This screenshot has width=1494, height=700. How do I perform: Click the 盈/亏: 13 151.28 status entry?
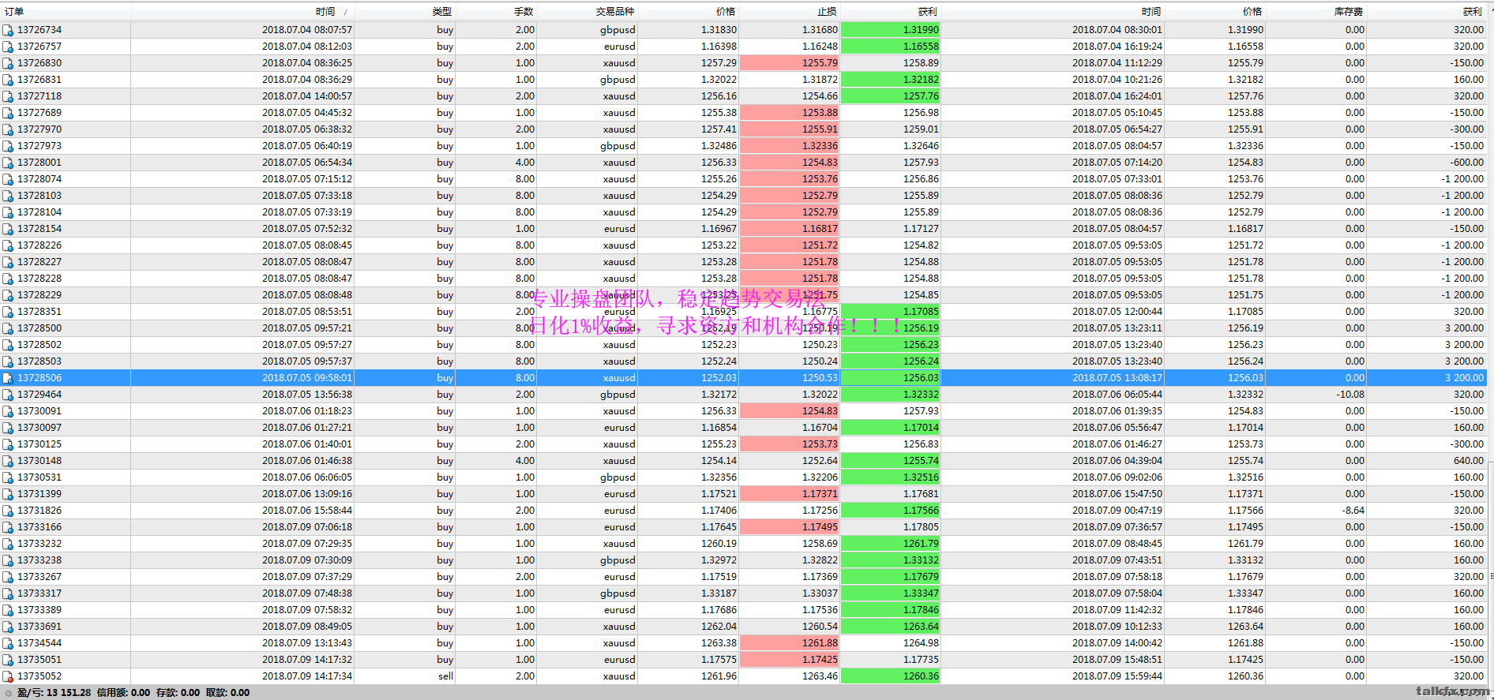click(x=54, y=693)
